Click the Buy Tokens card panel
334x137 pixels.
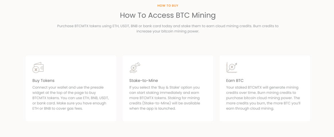pos(71,88)
